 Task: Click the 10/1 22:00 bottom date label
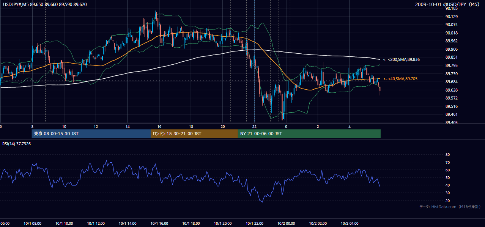pos(255,224)
